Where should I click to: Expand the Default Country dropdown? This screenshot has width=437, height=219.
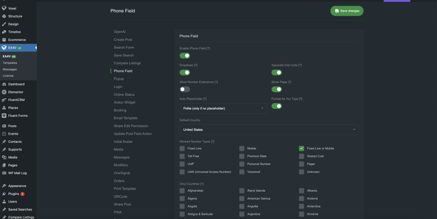point(269,130)
